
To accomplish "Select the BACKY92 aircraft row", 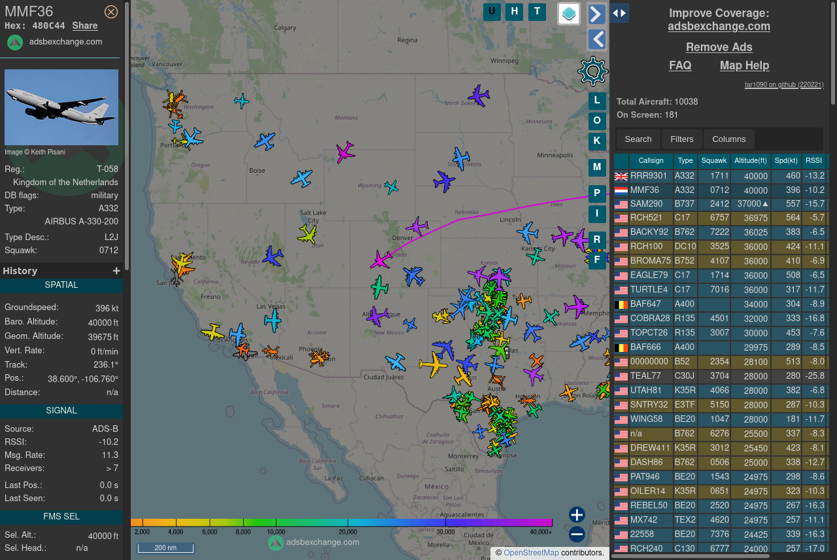I will pyautogui.click(x=721, y=232).
